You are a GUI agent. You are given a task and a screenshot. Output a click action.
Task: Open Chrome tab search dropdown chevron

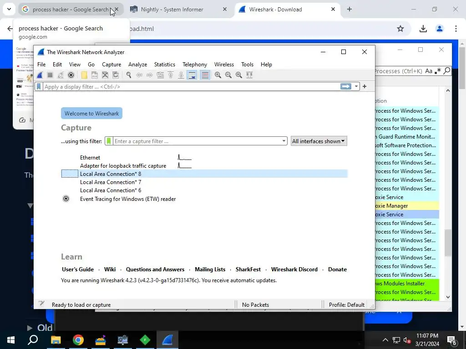(9, 9)
